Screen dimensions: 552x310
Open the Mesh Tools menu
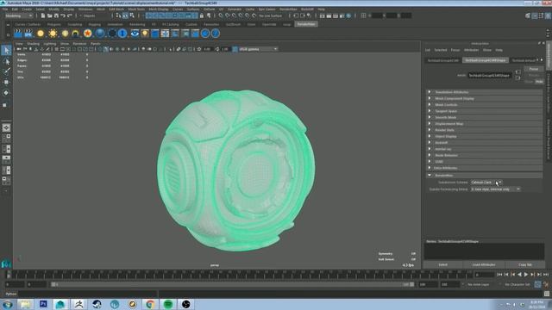coord(136,9)
